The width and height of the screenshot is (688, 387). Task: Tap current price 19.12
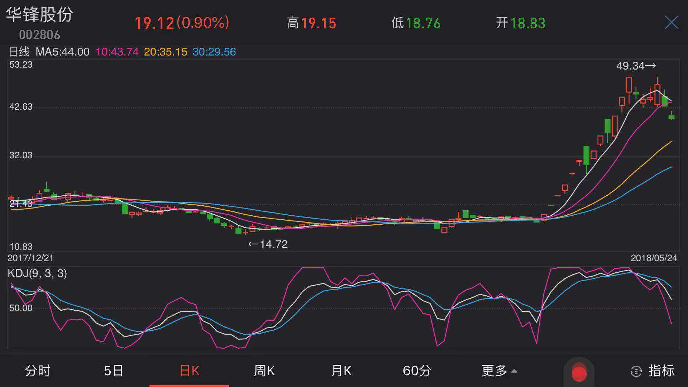tap(154, 23)
